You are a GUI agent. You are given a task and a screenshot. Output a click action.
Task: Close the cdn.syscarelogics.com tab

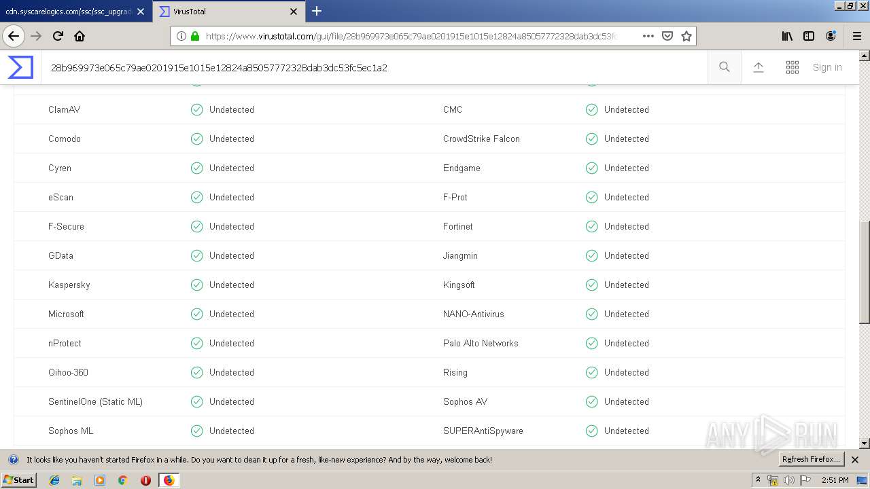coord(141,12)
